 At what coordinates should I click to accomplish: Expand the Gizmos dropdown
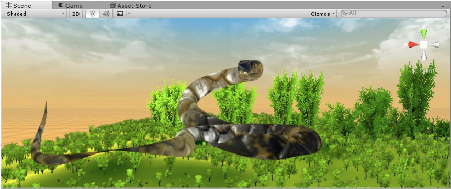coord(323,14)
